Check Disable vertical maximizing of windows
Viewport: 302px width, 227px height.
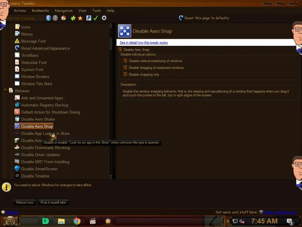pos(125,61)
